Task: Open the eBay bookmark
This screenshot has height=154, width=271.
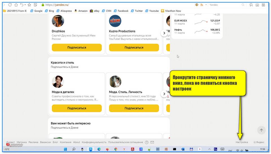Action: point(95,11)
